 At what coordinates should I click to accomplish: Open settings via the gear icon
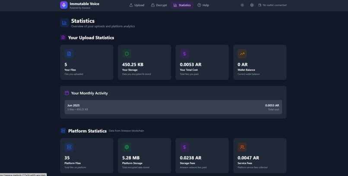[x=252, y=5]
